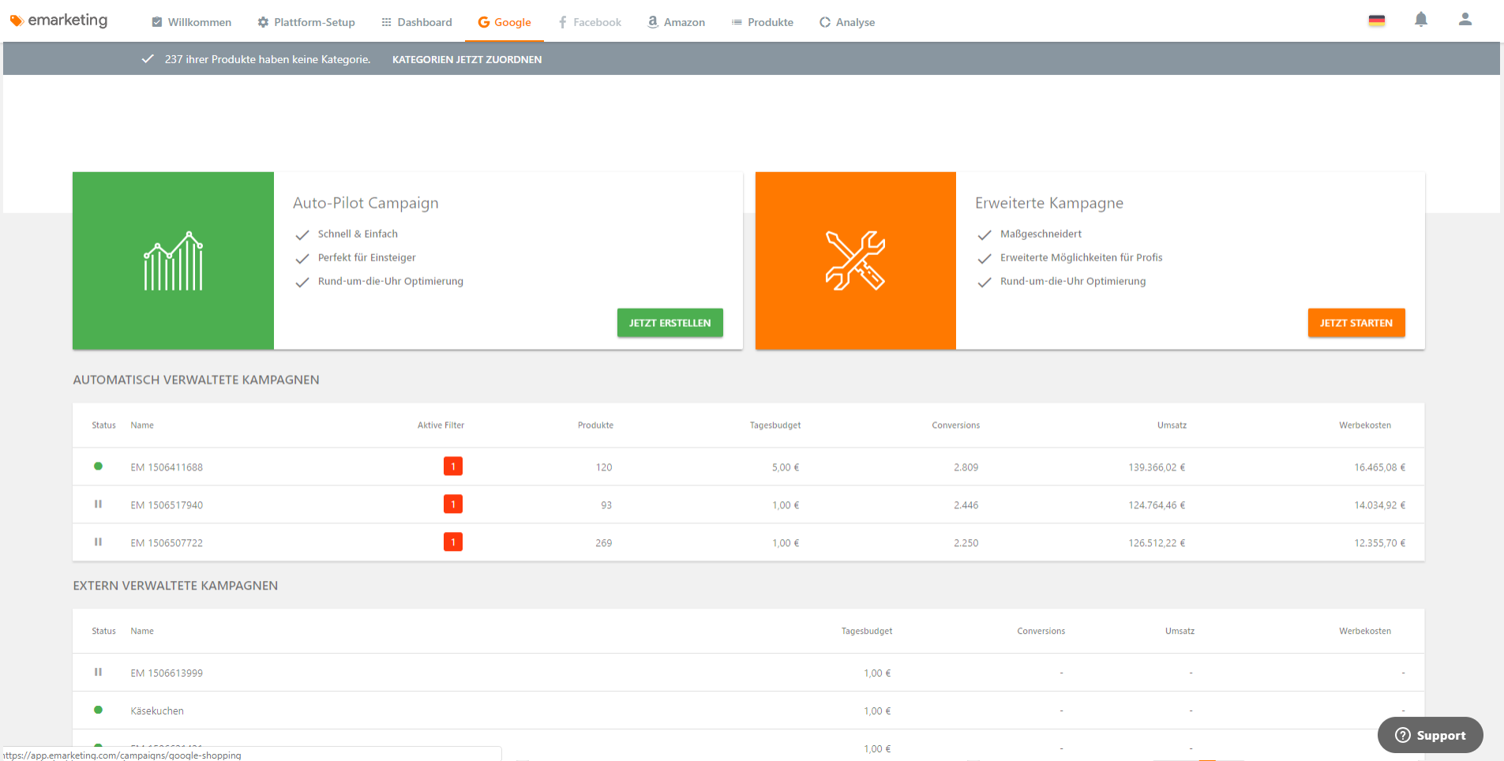Toggle paused status of EM 1506517940
The width and height of the screenshot is (1504, 761).
(98, 504)
